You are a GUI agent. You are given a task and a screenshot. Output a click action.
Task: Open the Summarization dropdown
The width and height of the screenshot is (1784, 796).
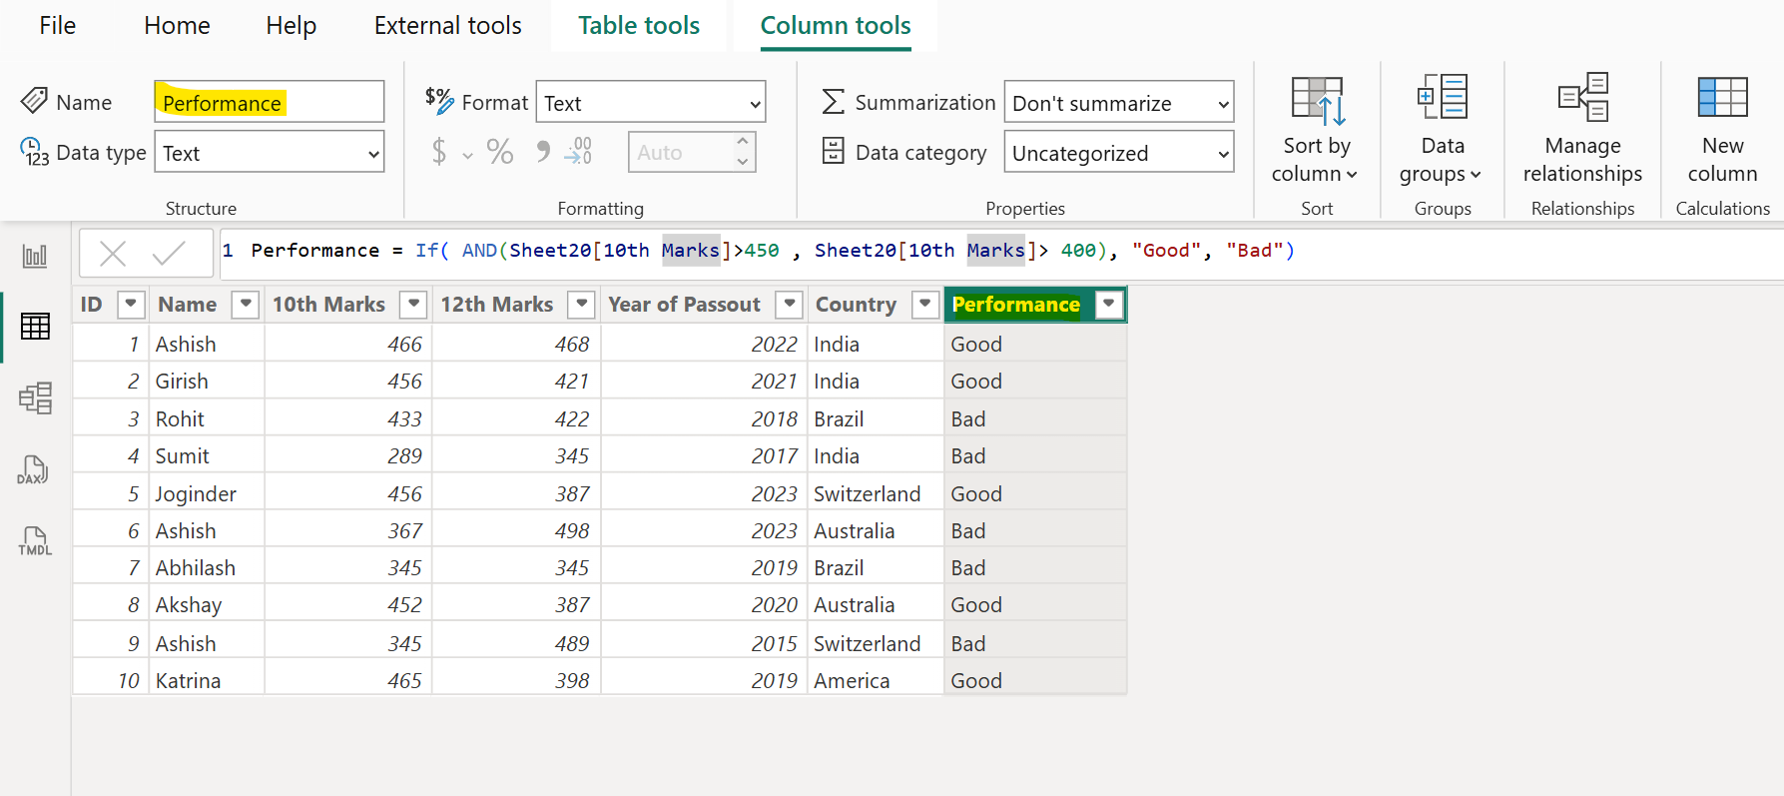[1118, 103]
